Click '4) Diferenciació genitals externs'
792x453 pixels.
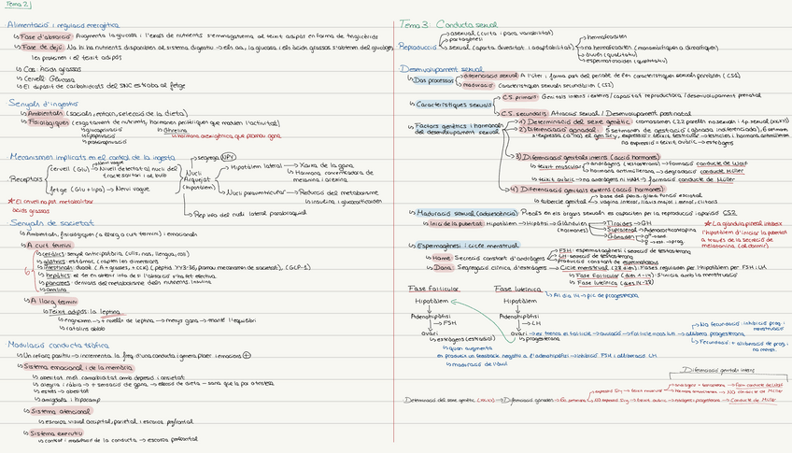[x=587, y=190]
